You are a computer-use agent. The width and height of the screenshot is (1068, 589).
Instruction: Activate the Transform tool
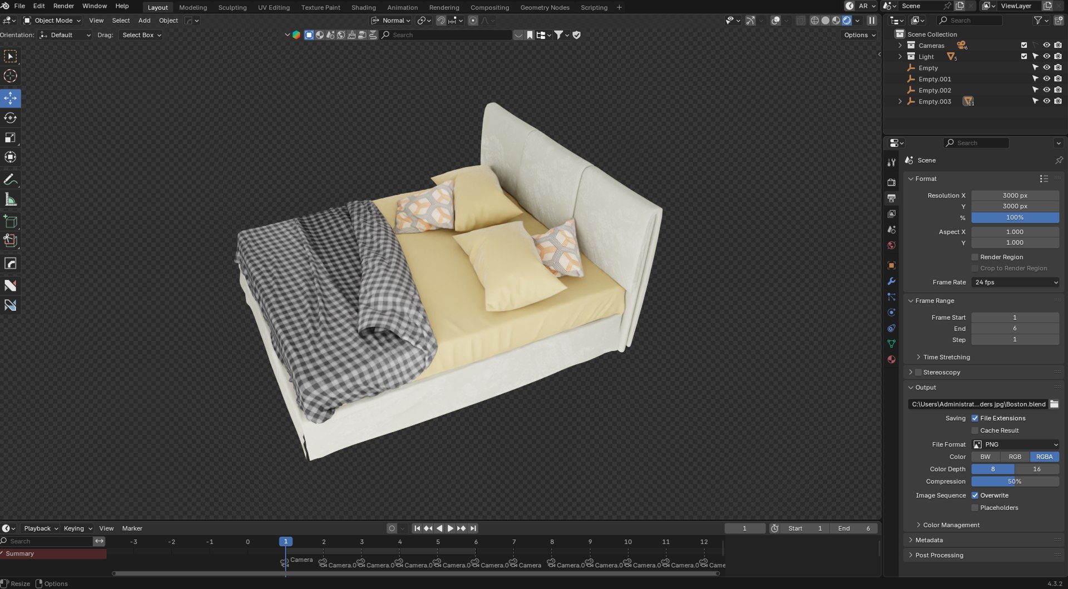tap(10, 157)
